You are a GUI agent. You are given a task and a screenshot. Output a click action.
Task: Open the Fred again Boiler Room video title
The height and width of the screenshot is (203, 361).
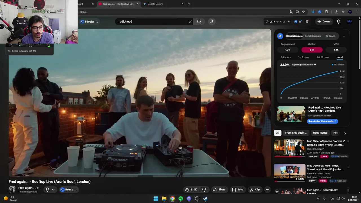tap(322, 191)
